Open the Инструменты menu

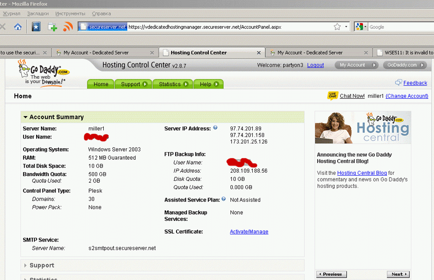(70, 13)
